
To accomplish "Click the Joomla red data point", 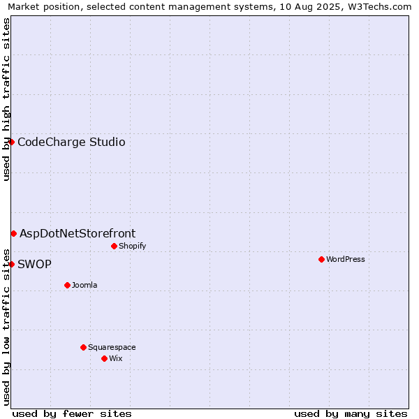I will pos(67,286).
